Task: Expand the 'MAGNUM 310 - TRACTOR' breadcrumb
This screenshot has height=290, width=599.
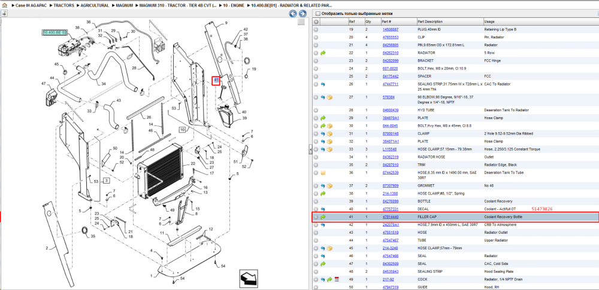Action: click(x=178, y=6)
